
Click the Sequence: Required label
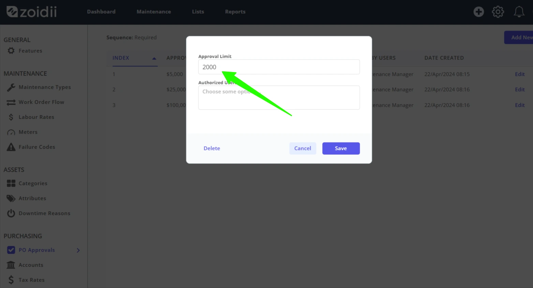(x=132, y=37)
